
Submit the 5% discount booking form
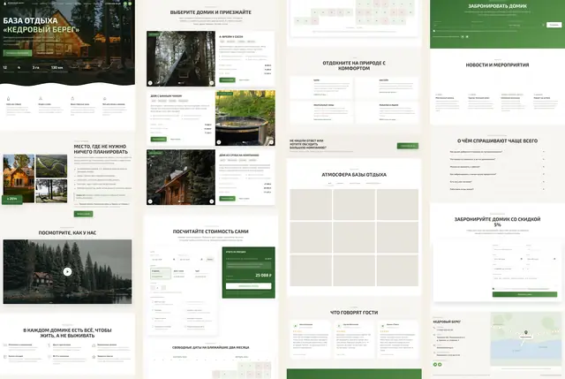point(524,294)
